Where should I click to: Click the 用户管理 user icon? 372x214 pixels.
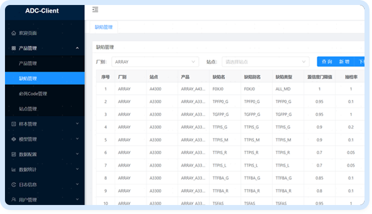click(x=13, y=199)
